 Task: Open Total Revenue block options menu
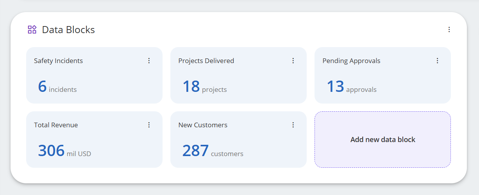149,125
